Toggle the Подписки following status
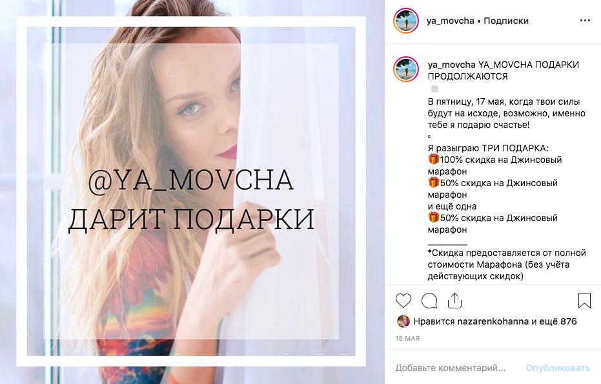 click(x=506, y=21)
